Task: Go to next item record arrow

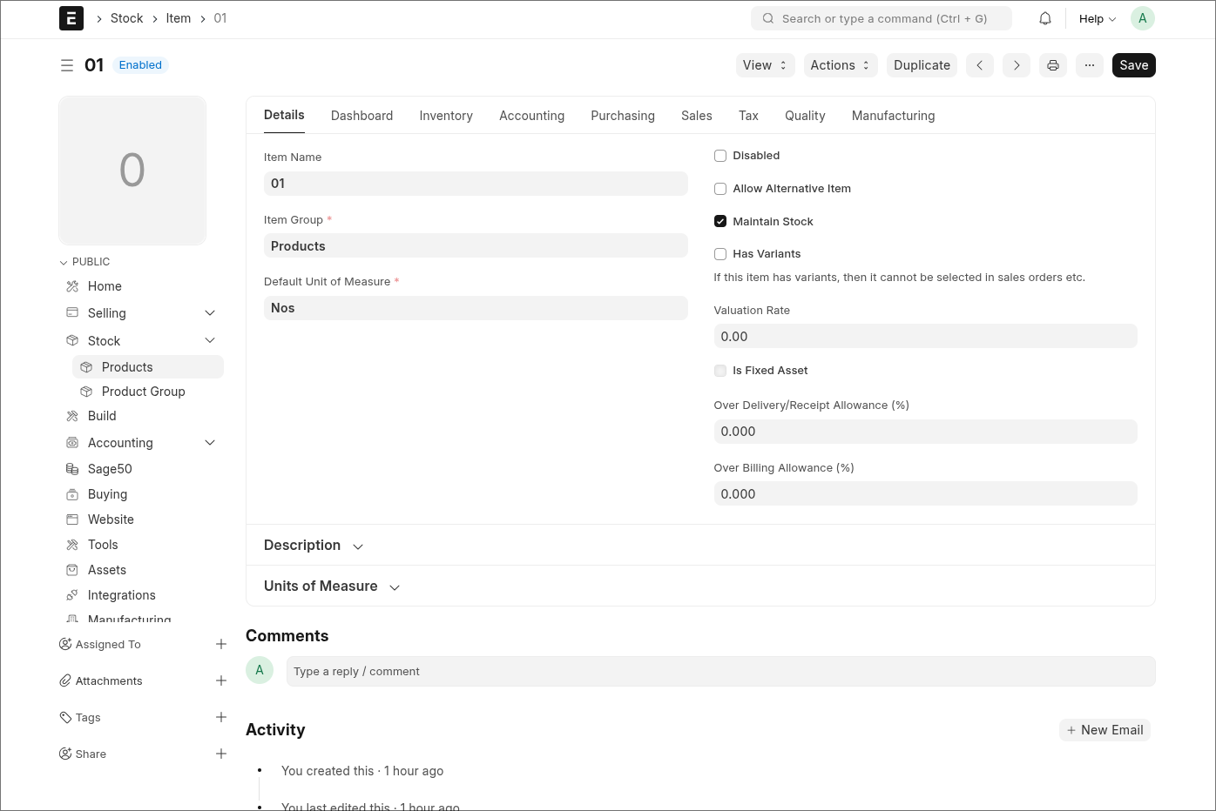Action: click(x=1017, y=65)
